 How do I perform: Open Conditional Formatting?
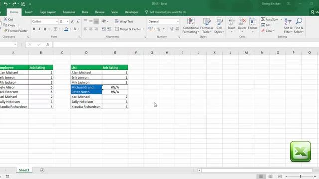(190, 25)
